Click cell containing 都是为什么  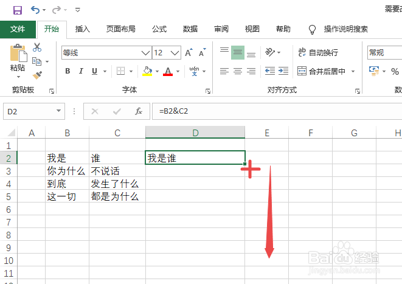[x=117, y=196]
